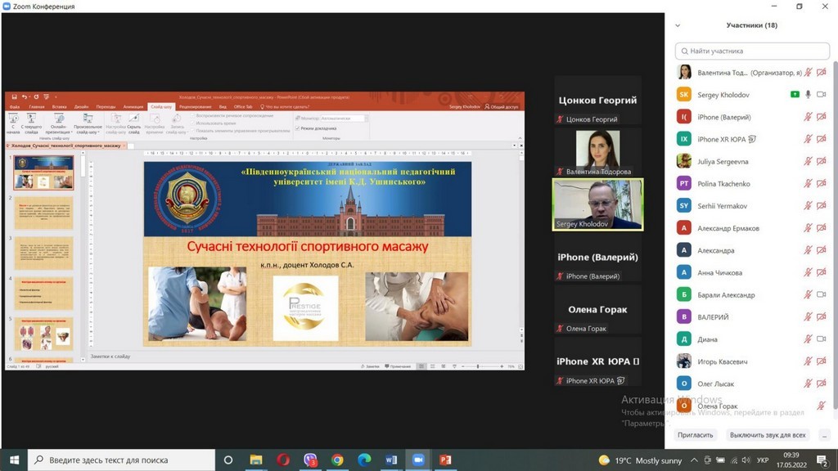Open 'Онлайн-презентация' dropdown in ribbon

point(59,123)
